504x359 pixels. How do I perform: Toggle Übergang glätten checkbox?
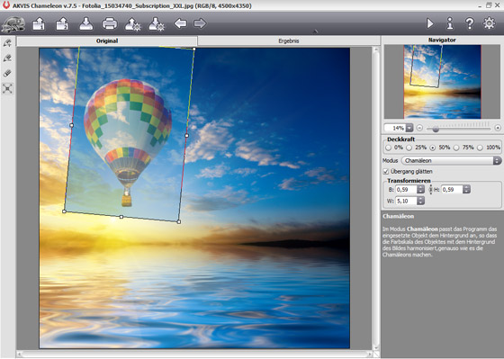point(386,171)
